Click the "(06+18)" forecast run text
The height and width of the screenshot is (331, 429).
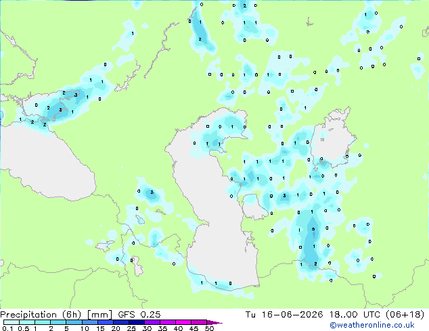click(405, 315)
